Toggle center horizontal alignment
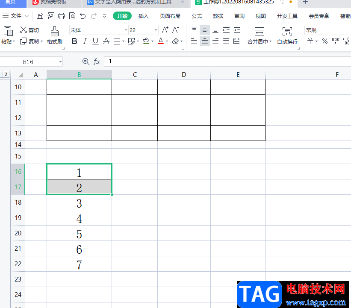This screenshot has width=351, height=308. 205,41
